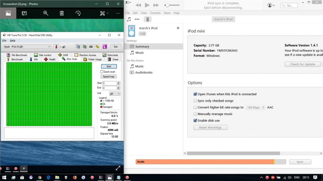Click the rotate icon in Photos
Image resolution: width=323 pixels, height=181 pixels.
pyautogui.click(x=78, y=13)
